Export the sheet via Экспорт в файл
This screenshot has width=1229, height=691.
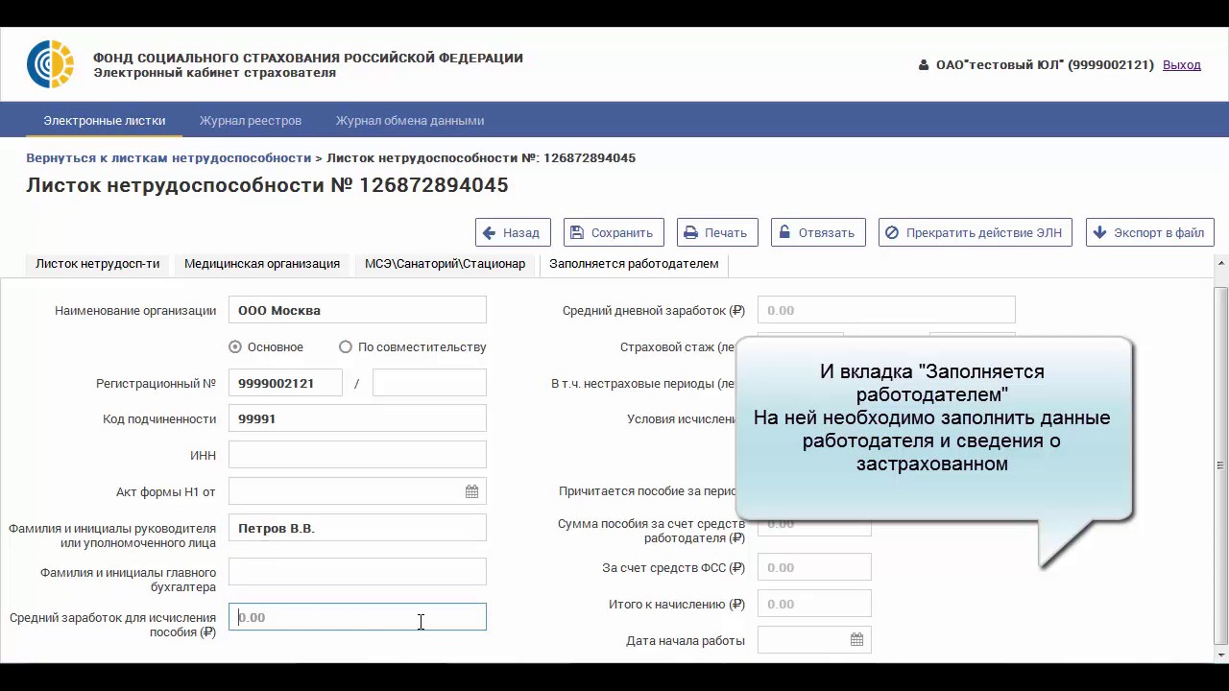tap(1149, 232)
